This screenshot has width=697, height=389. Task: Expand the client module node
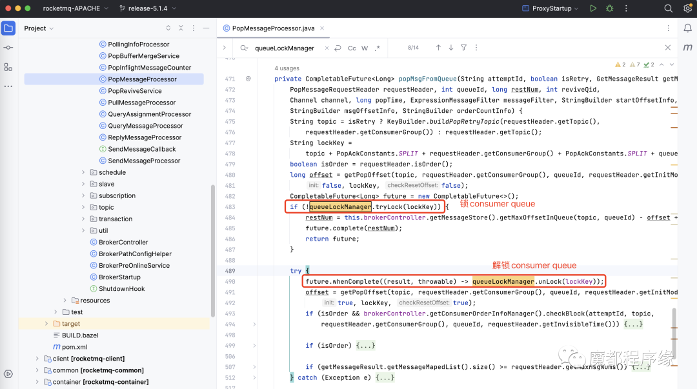pyautogui.click(x=37, y=358)
